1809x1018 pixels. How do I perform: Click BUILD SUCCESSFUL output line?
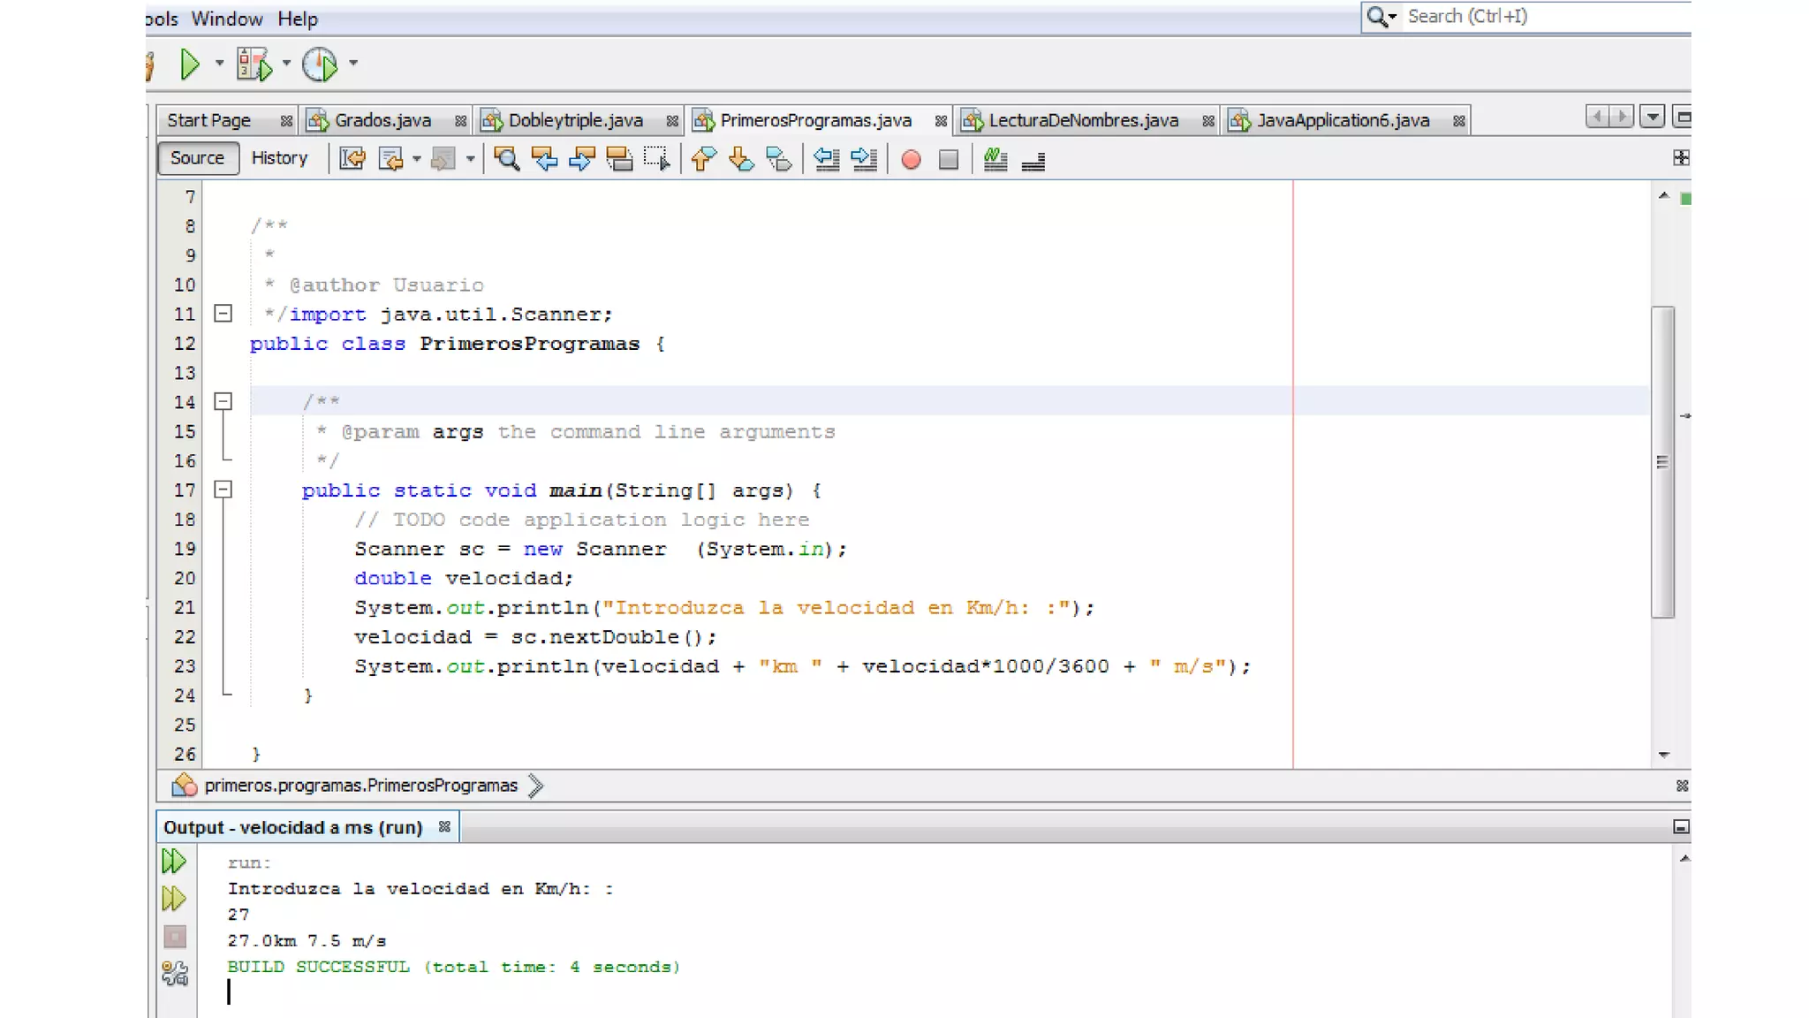[454, 967]
